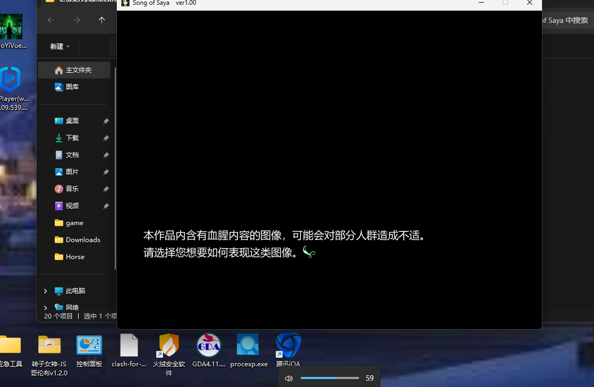The image size is (594, 387).
Task: Click the Explorer up arrow button
Action: [x=101, y=20]
